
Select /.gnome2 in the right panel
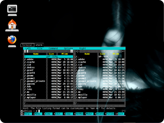pos(100,78)
